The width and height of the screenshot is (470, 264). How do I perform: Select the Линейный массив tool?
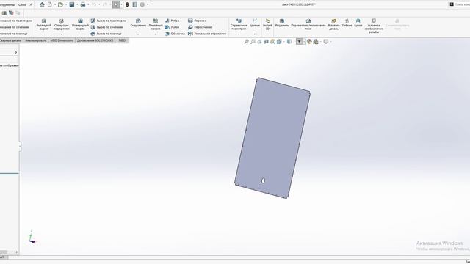point(156,24)
